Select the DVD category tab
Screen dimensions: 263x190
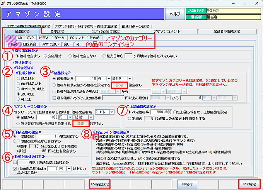pos(30,38)
